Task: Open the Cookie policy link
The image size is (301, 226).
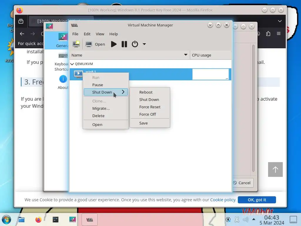Action: (223, 200)
